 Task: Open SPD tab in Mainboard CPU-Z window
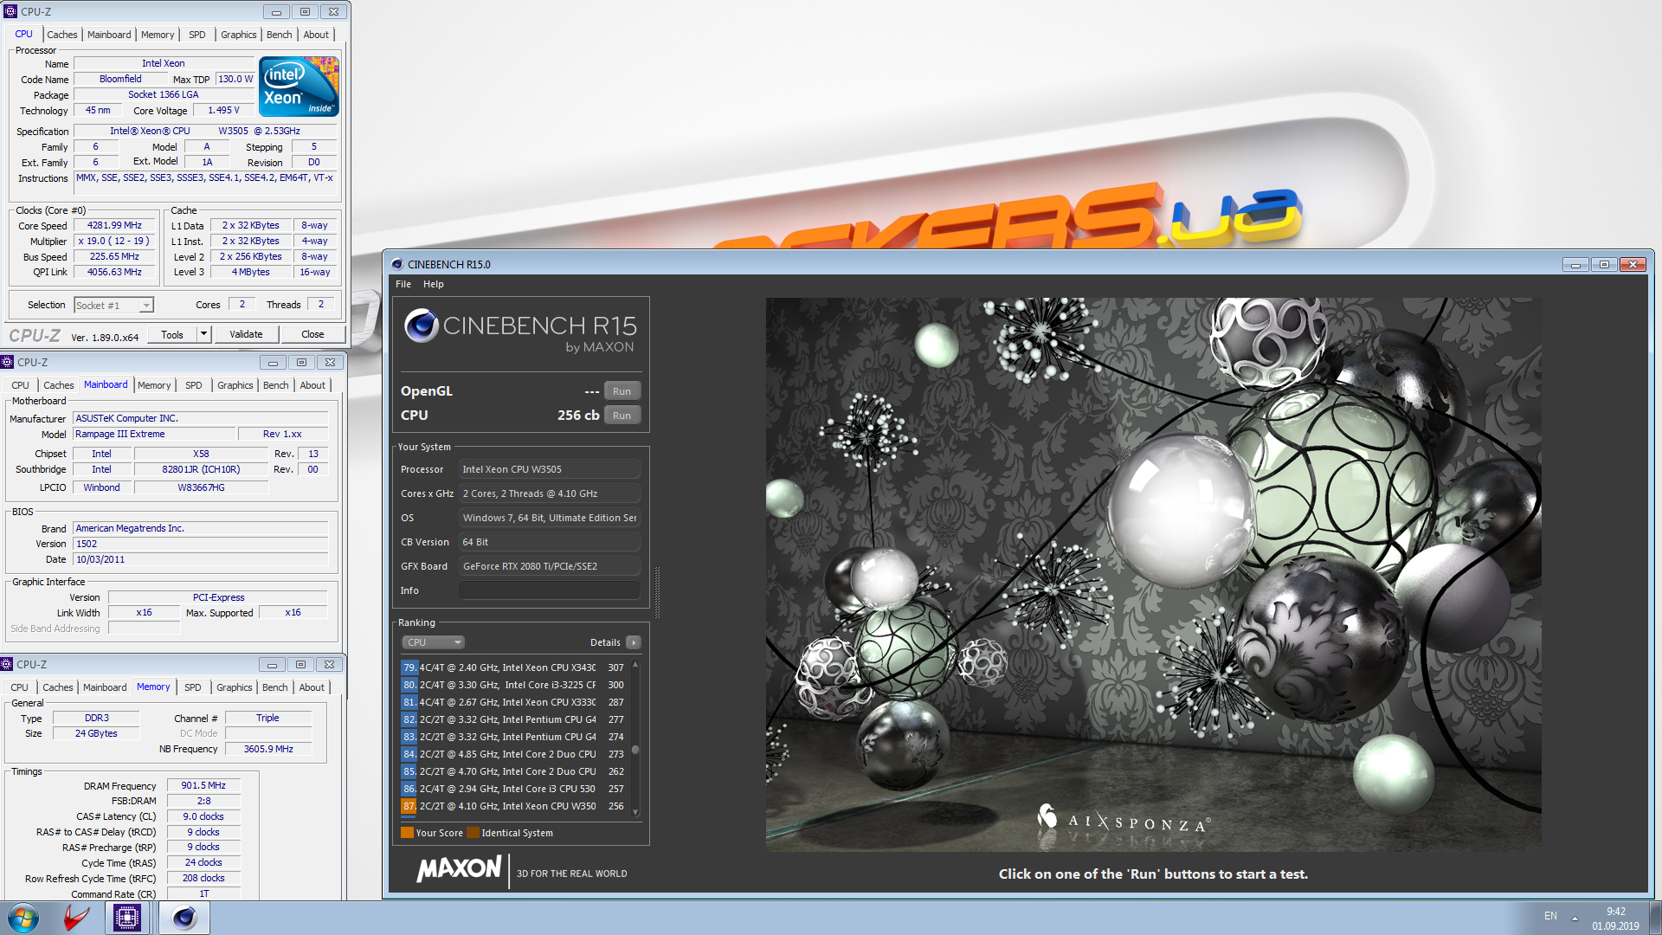point(194,385)
